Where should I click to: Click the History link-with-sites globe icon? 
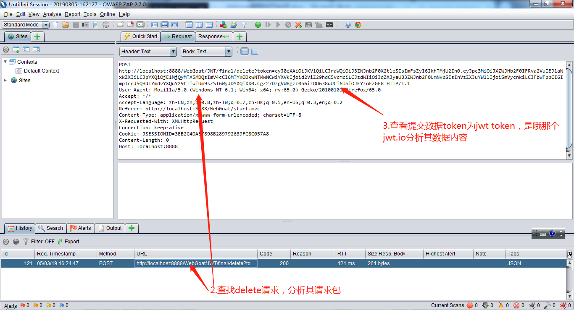pyautogui.click(x=16, y=242)
